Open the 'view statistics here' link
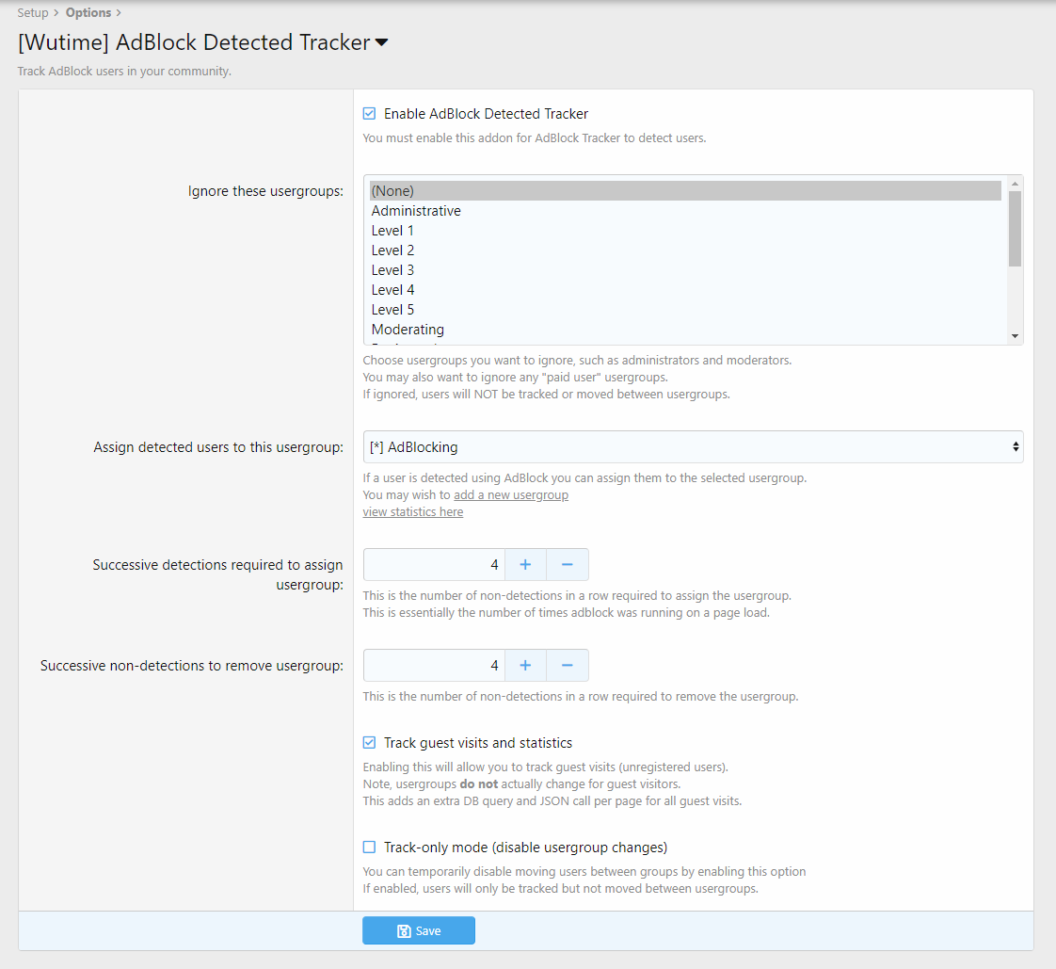Screen dimensions: 1056x969 click(x=413, y=512)
